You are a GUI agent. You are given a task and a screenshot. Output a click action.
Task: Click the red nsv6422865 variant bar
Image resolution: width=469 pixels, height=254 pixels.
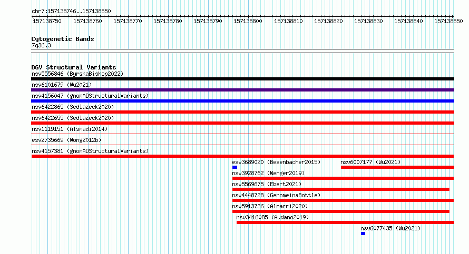[x=242, y=112]
